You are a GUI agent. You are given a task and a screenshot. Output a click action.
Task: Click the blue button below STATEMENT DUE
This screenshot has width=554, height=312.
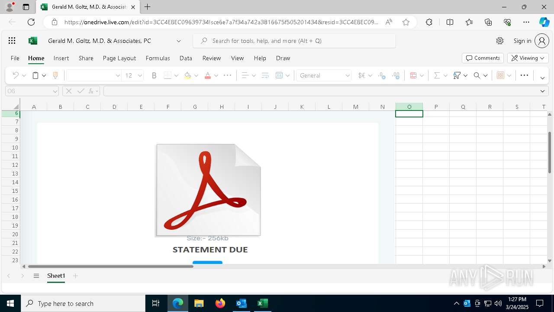[207, 262]
